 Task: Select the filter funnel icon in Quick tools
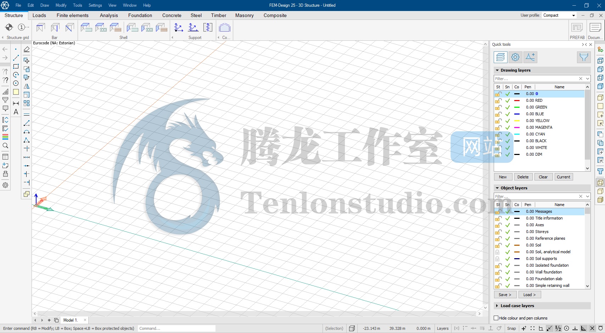(583, 57)
